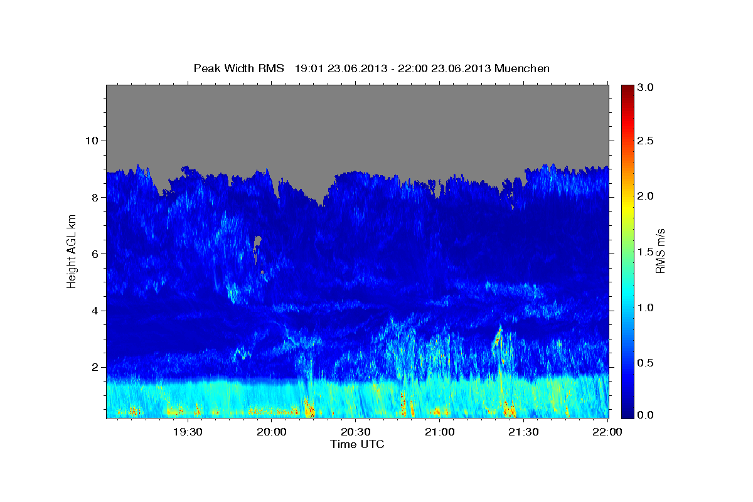Image resolution: width=753 pixels, height=502 pixels.
Task: Click the colorbar value 2.5
Action: [646, 141]
